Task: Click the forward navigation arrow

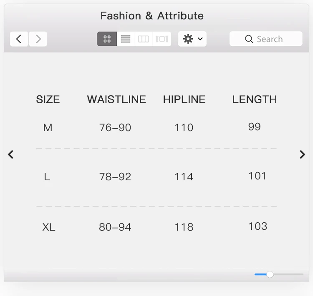Action: point(38,39)
